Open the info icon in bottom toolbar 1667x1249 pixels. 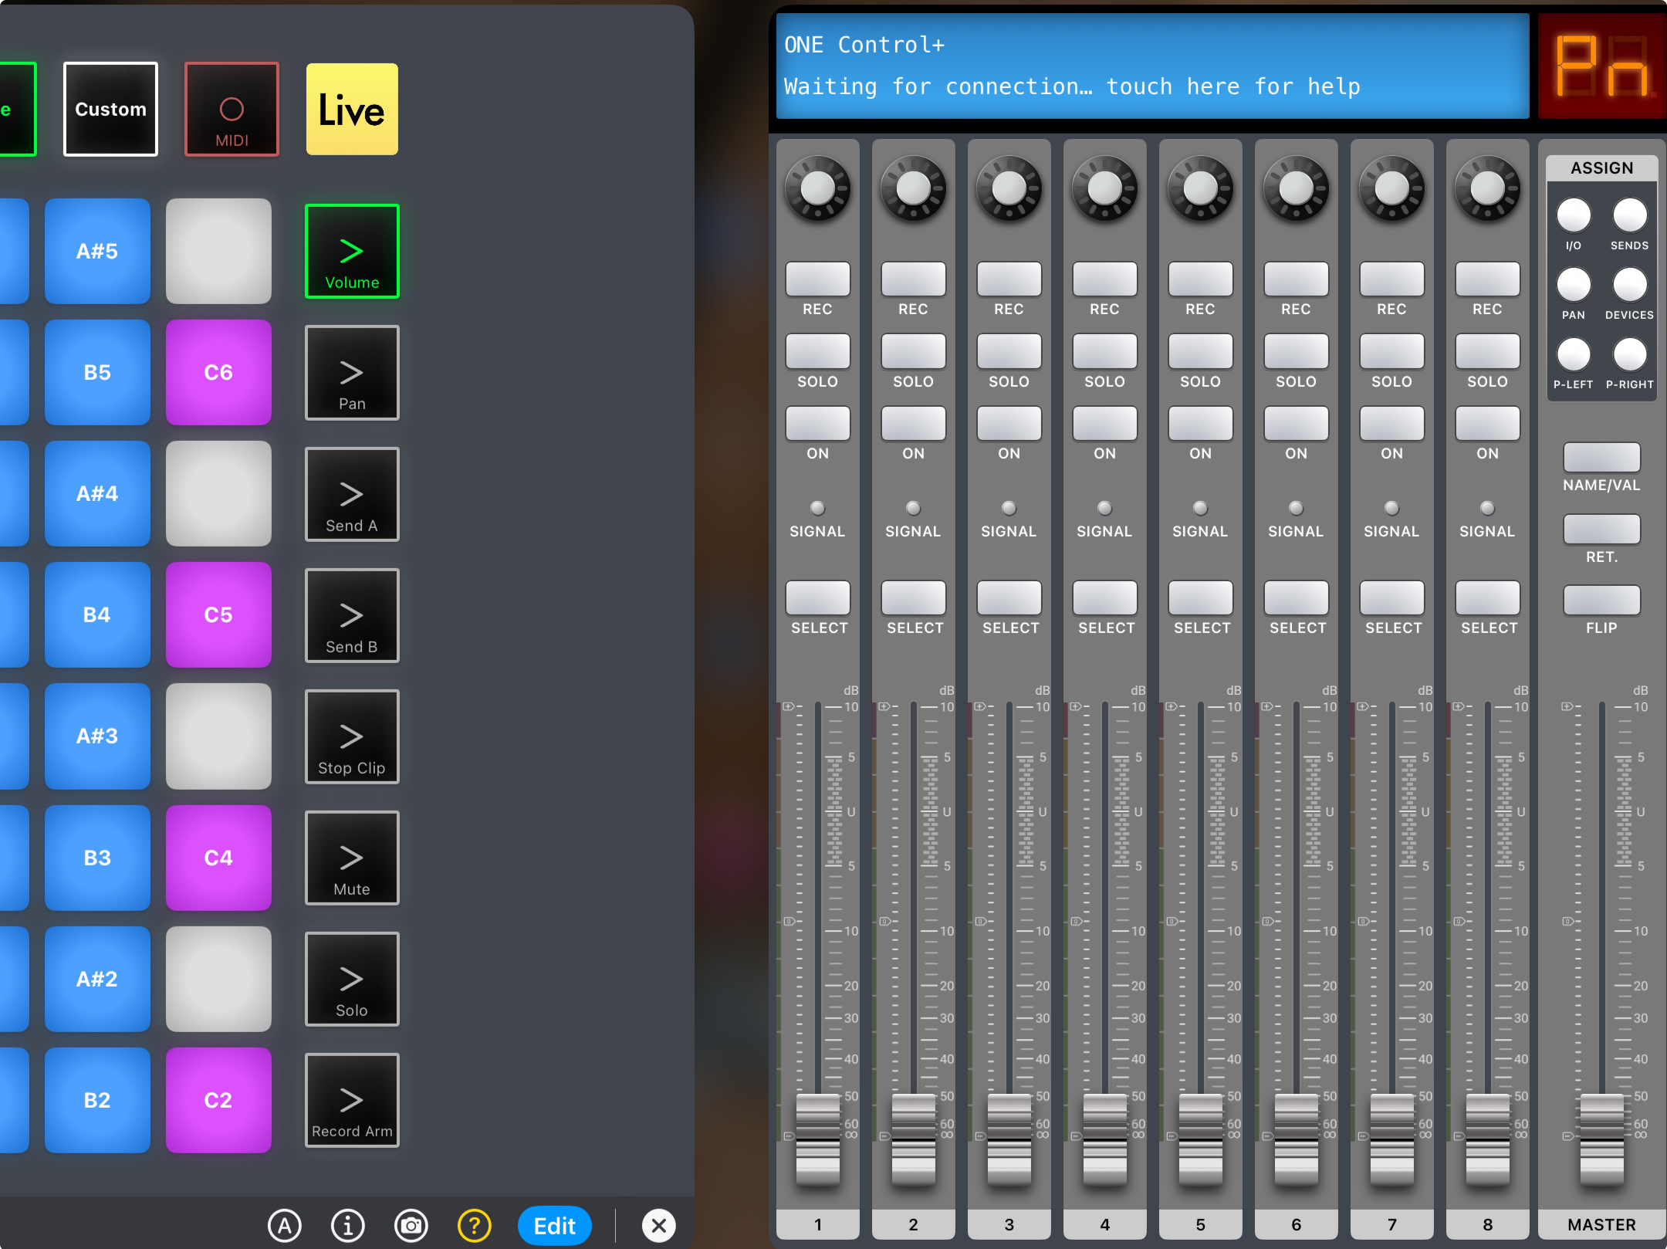(348, 1225)
